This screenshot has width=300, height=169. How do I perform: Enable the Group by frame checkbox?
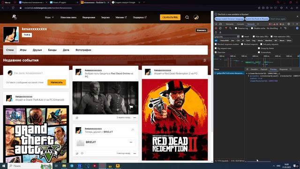(x=259, y=48)
